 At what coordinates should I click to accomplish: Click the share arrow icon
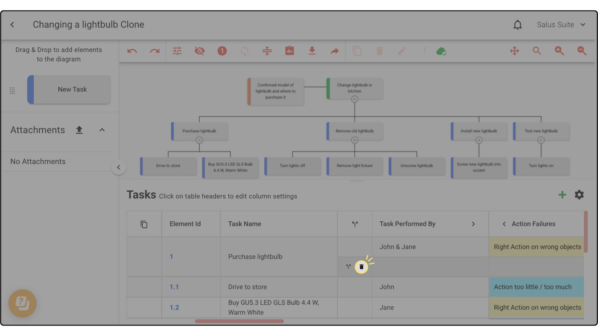click(334, 51)
